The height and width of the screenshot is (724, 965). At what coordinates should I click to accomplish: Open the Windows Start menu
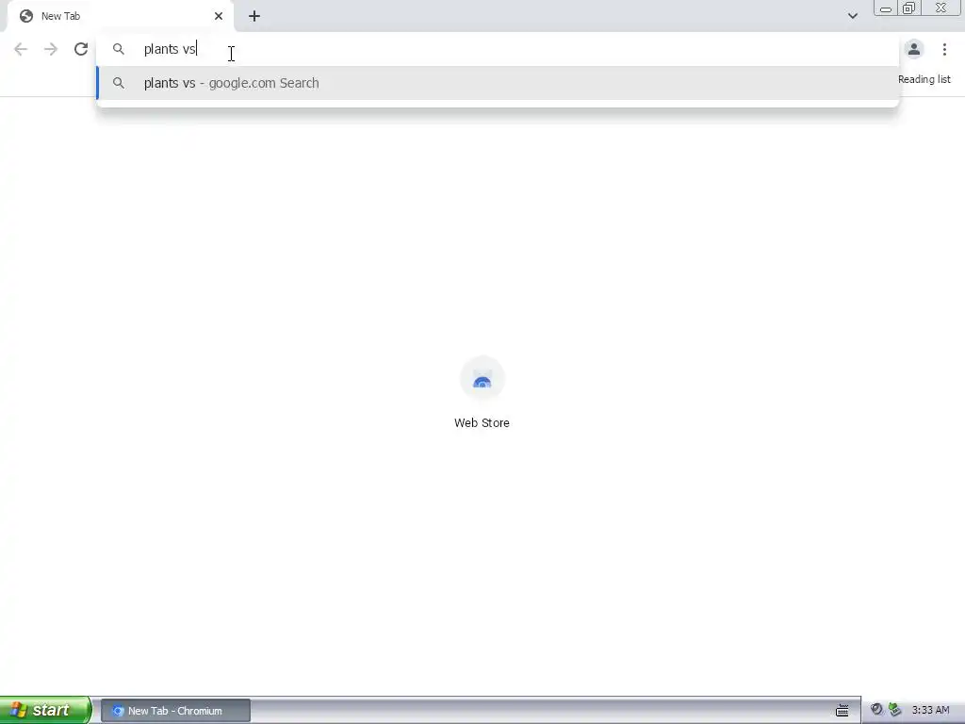click(45, 711)
